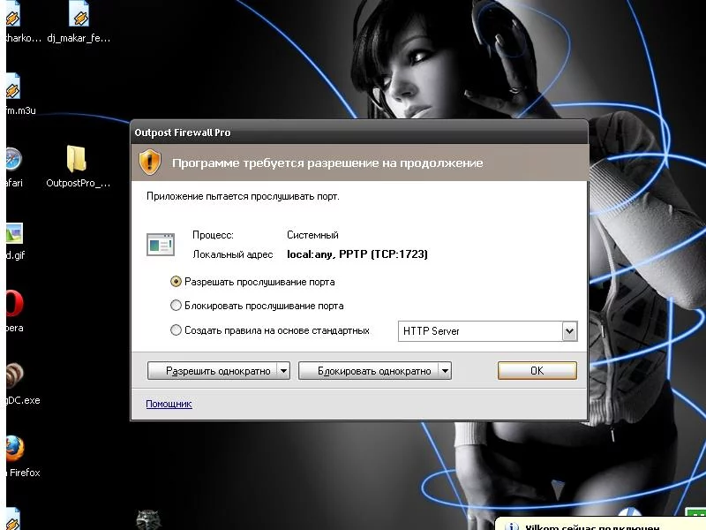The width and height of the screenshot is (706, 530).
Task: Click 'Блокировать однократно' button
Action: [368, 371]
